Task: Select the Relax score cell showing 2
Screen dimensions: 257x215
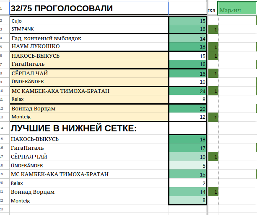Action: point(187,183)
